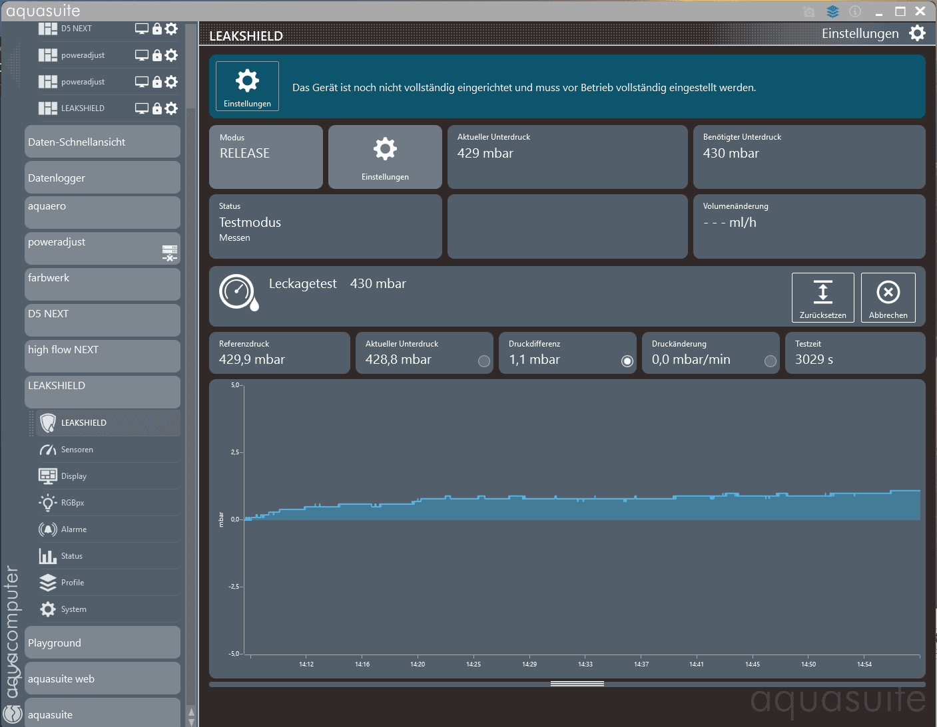Open System gear page in sidebar
The width and height of the screenshot is (937, 727).
(x=107, y=609)
